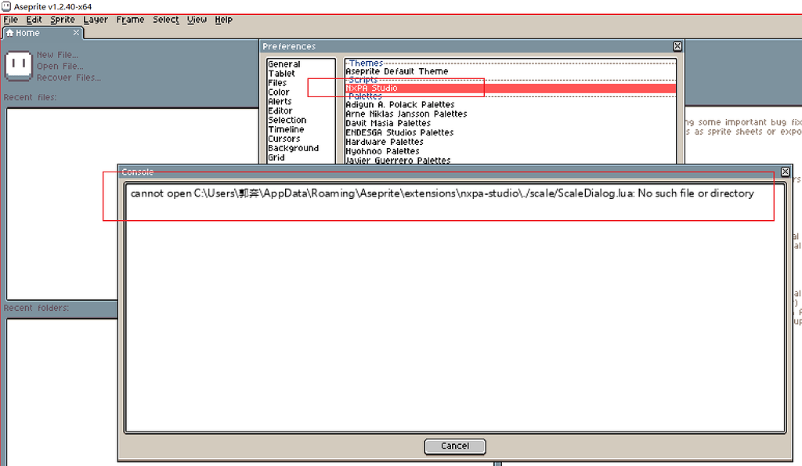
Task: Select ENDESGA Studios Palettes
Action: coord(401,132)
